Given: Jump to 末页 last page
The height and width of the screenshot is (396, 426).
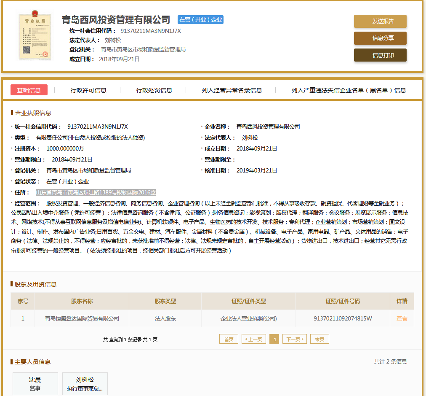Looking at the screenshot, I should [x=319, y=339].
